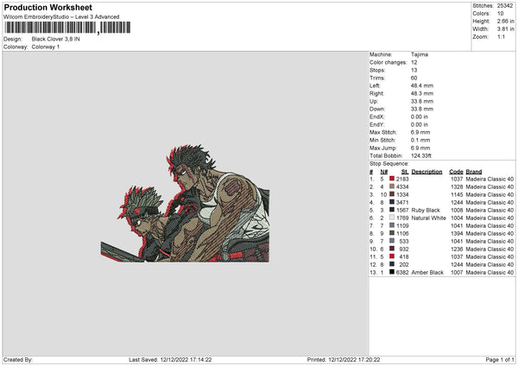The image size is (518, 366).
Task: Click the Page 1 of 1 indicator
Action: point(500,359)
